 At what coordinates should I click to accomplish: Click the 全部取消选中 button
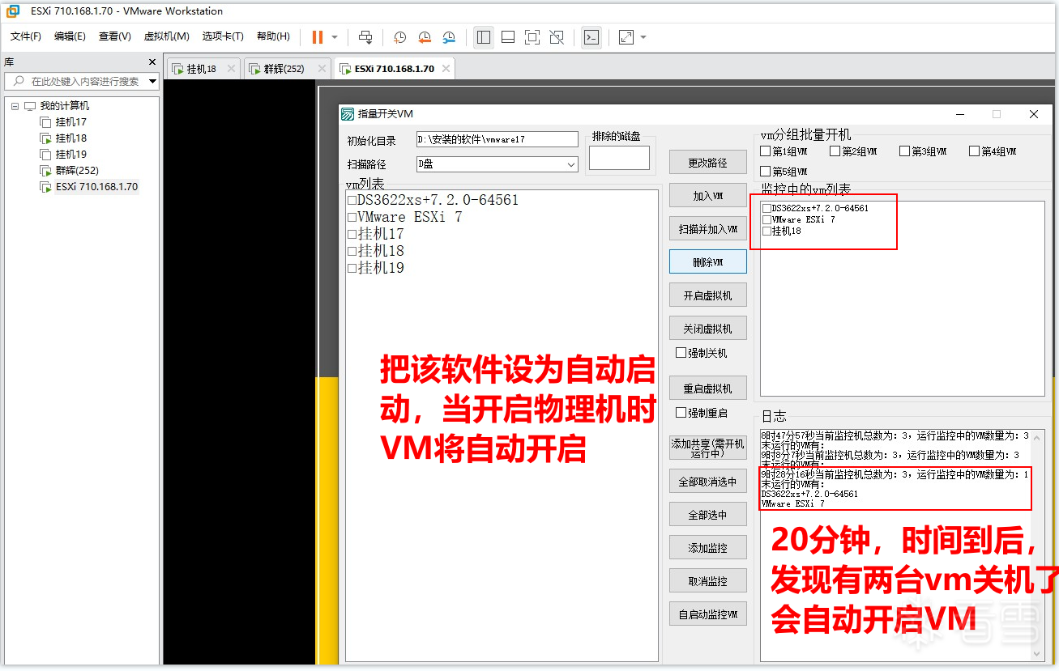708,482
